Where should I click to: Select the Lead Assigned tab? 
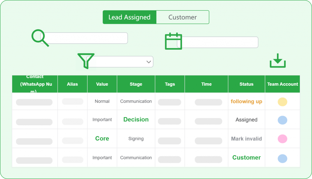129,17
